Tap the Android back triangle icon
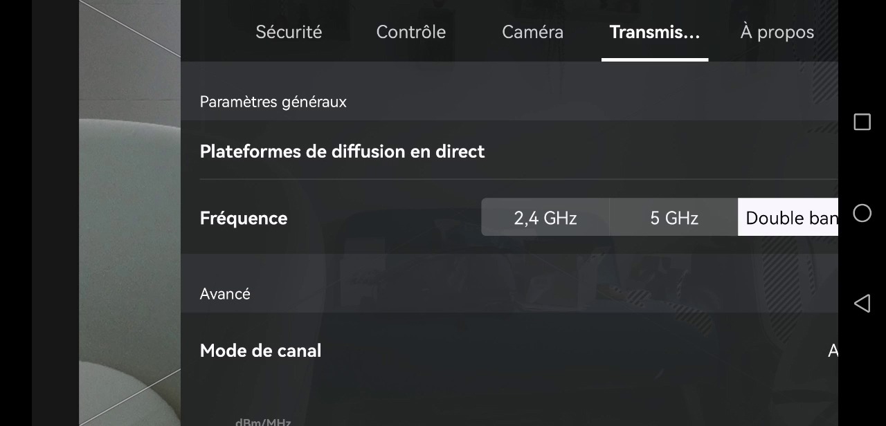The image size is (886, 426). coord(862,304)
